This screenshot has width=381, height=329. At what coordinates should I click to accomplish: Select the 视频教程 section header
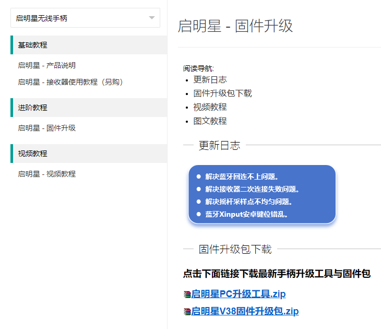click(x=89, y=154)
